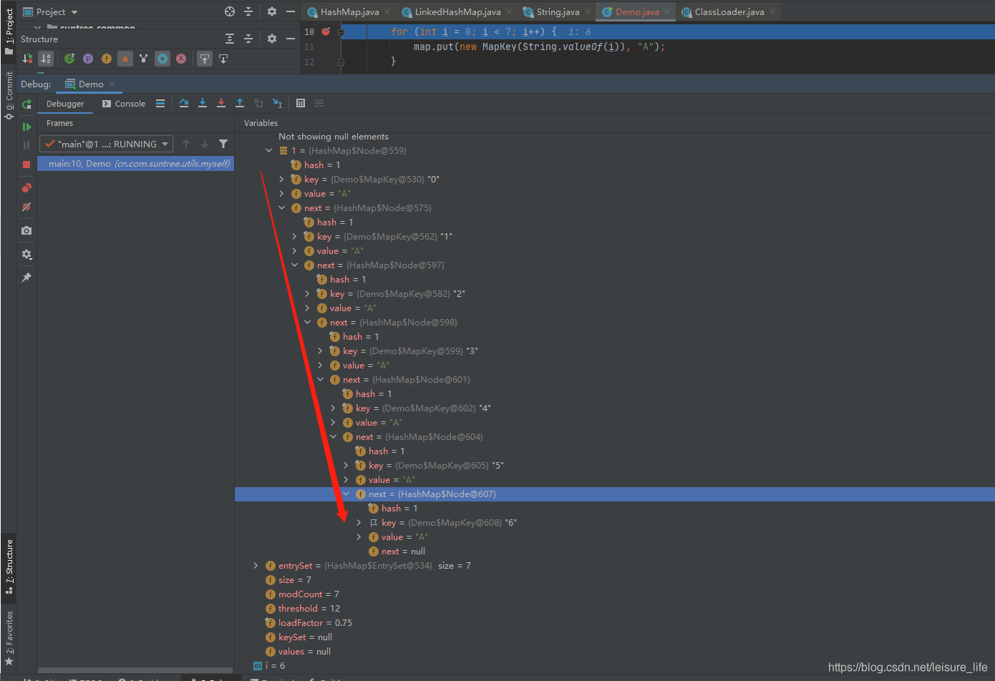Expand entrySet HashMap$EntrySet@534 node

(x=256, y=565)
